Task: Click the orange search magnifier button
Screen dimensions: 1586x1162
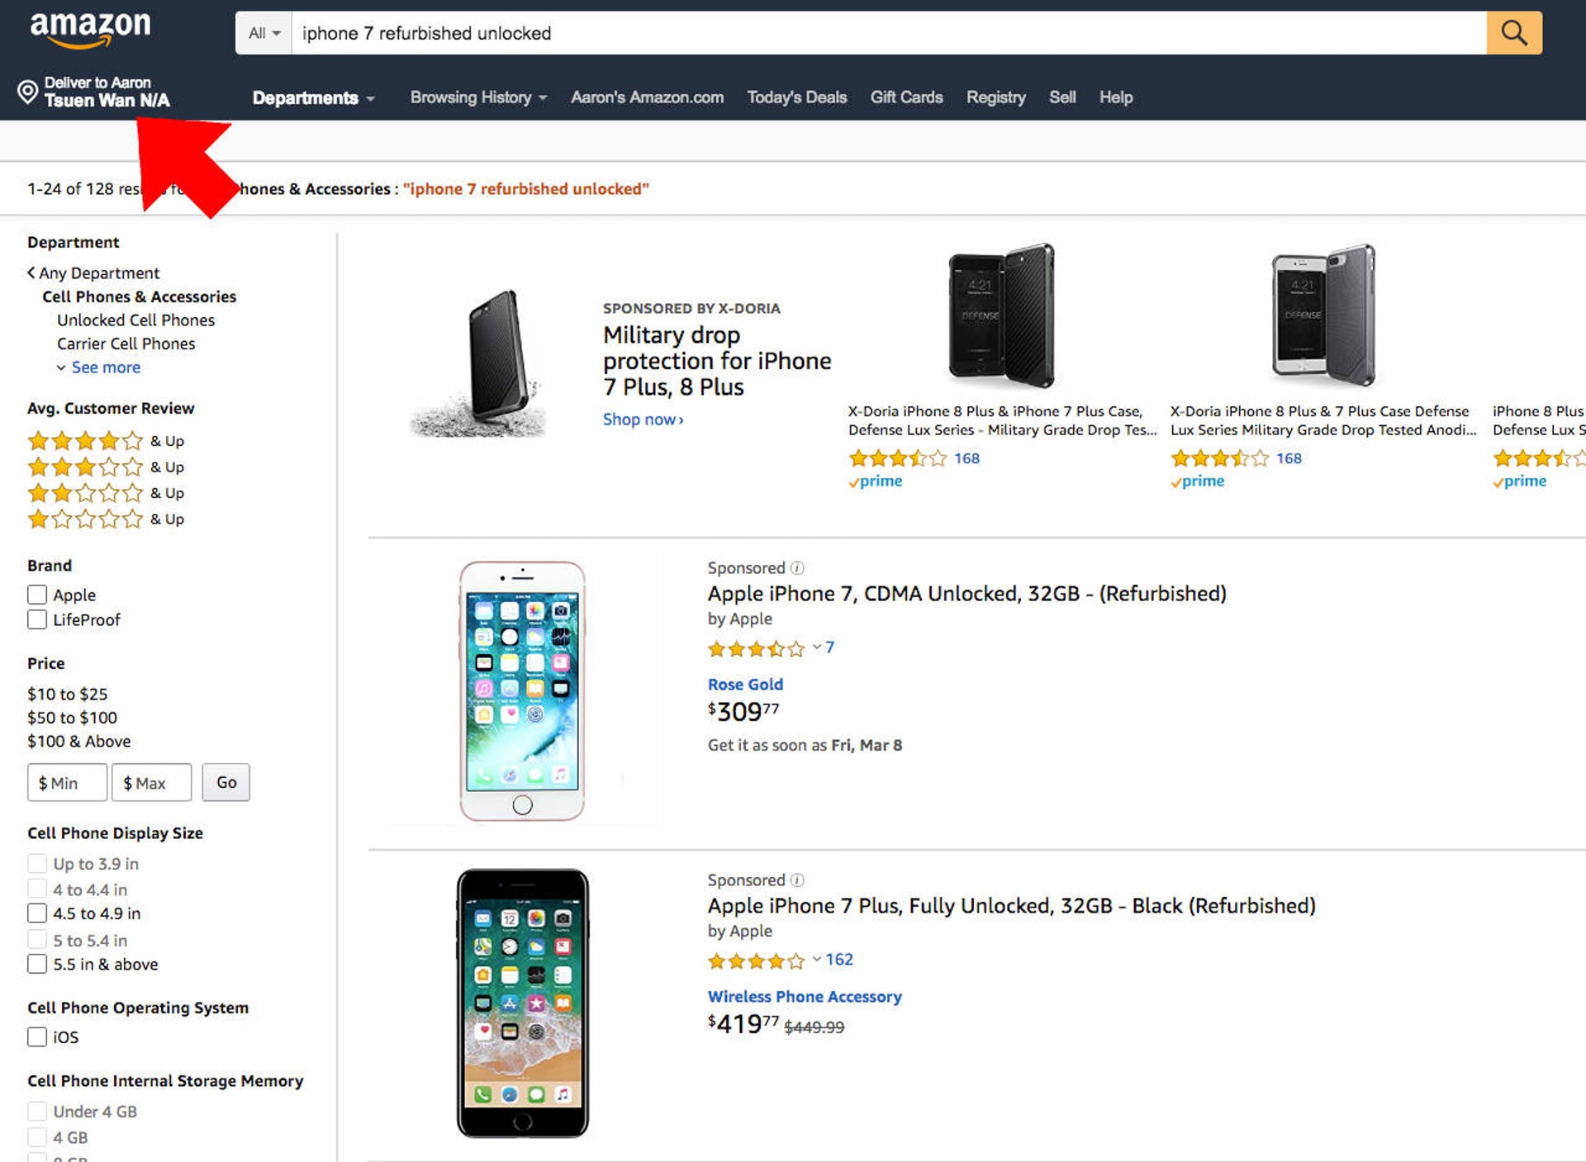Action: pyautogui.click(x=1513, y=33)
